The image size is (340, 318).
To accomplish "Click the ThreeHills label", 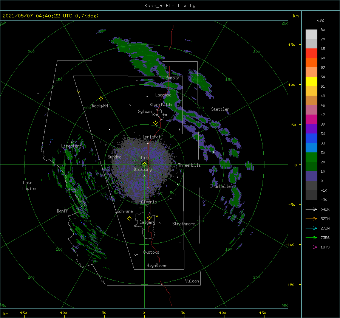I will click(189, 165).
